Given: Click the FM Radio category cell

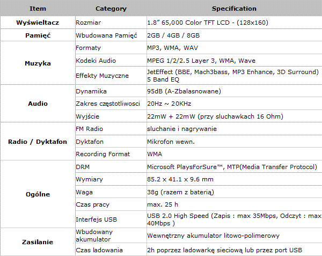Looking at the screenshot, I should point(89,129).
